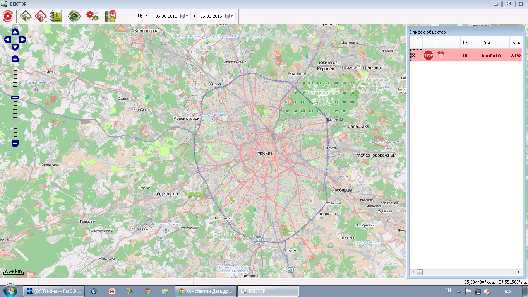
Task: Click the 7,64 km map scale label
Action: tap(13, 271)
